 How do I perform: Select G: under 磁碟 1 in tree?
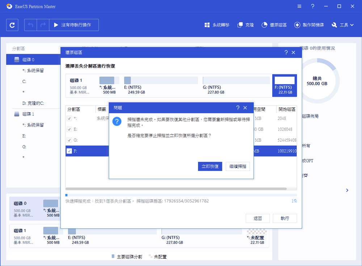click(x=24, y=147)
